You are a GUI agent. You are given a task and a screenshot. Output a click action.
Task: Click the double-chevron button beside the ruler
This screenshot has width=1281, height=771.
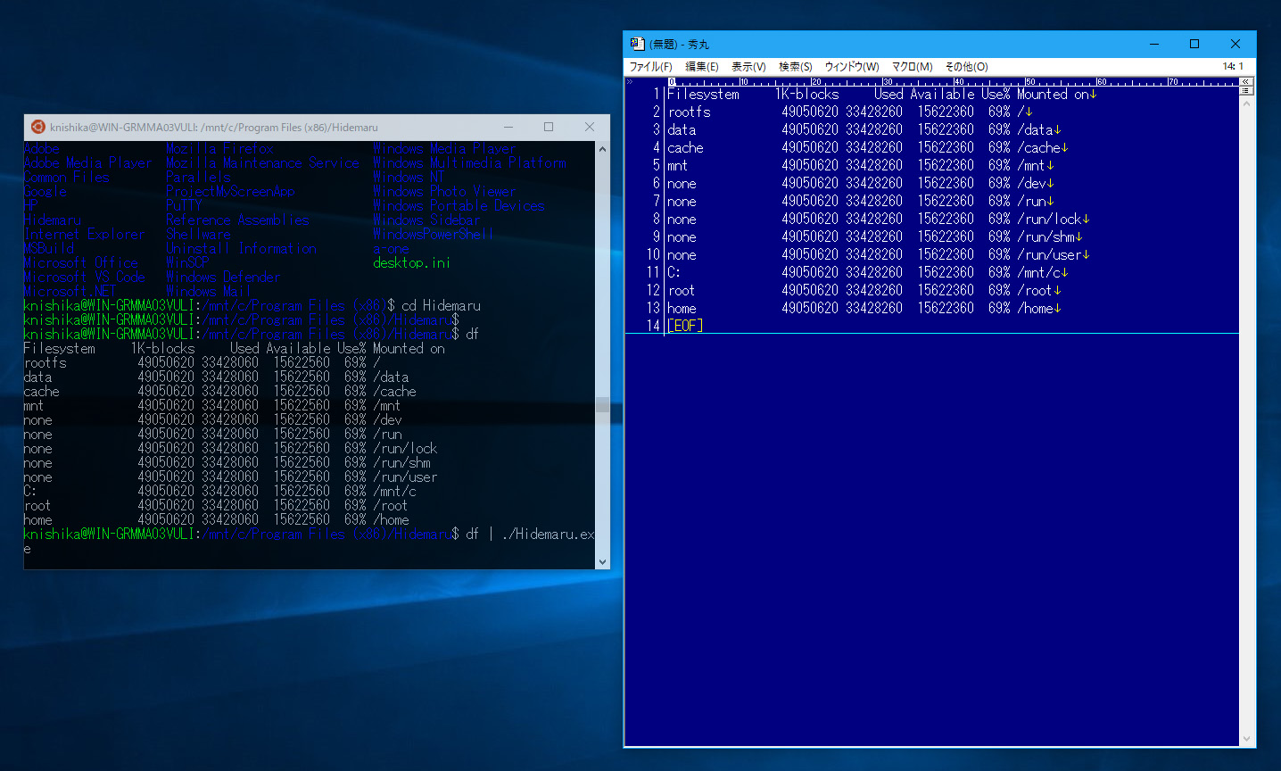(1246, 81)
